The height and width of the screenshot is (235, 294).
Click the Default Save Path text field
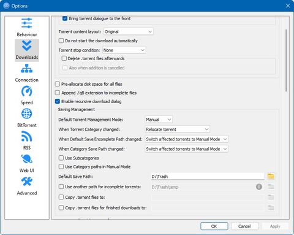(x=208, y=177)
